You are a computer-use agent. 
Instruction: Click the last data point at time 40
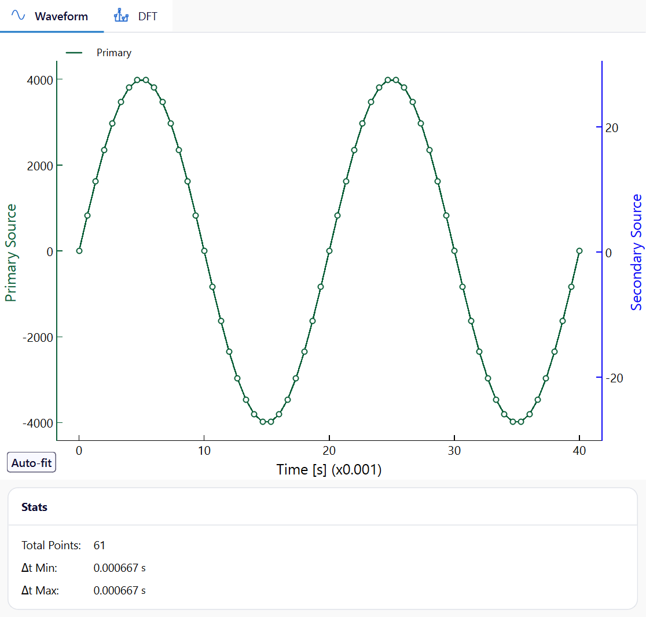[579, 251]
